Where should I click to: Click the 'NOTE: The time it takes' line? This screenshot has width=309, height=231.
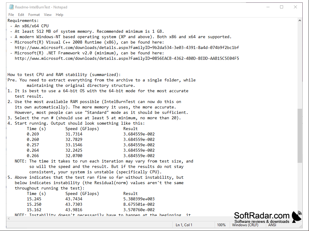104,161
